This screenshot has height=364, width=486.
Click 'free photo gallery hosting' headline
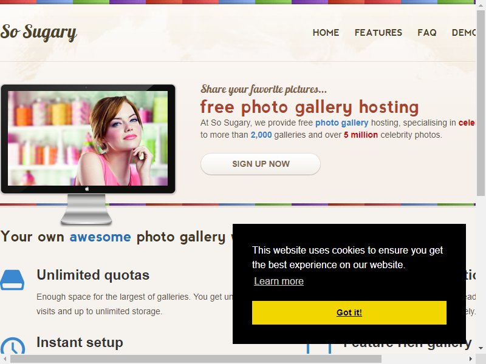(309, 107)
